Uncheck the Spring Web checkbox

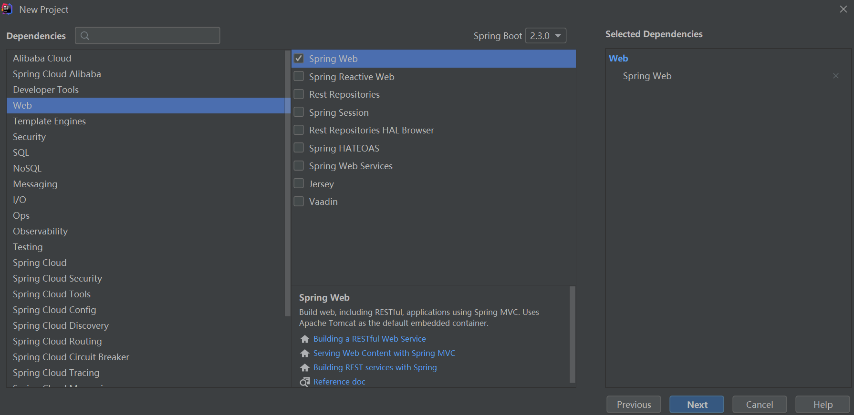coord(299,59)
